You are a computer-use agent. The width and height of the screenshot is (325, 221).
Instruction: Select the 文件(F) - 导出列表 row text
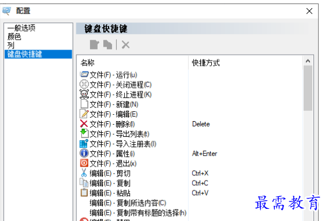click(x=119, y=134)
